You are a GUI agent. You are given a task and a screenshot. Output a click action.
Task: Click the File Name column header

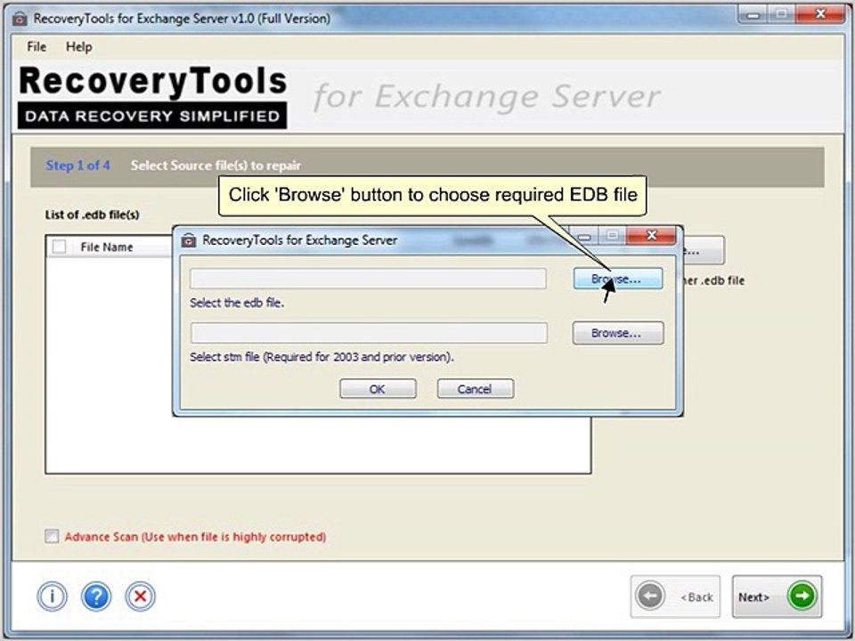point(107,247)
